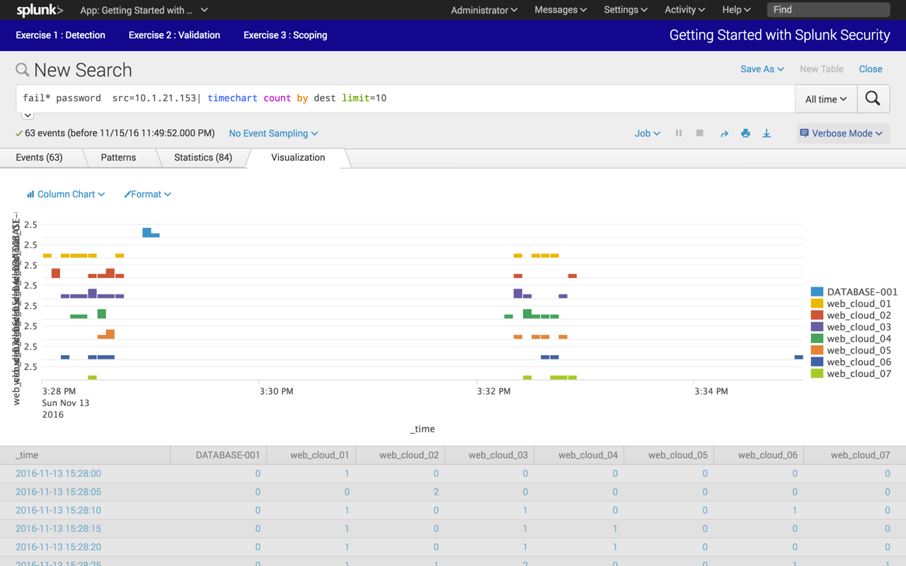The height and width of the screenshot is (566, 906).
Task: Select the Visualization tab
Action: tap(298, 157)
